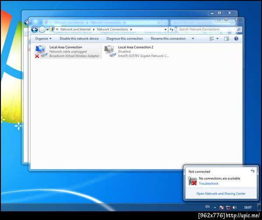Click Rename this connection
The width and height of the screenshot is (262, 220).
[168, 38]
